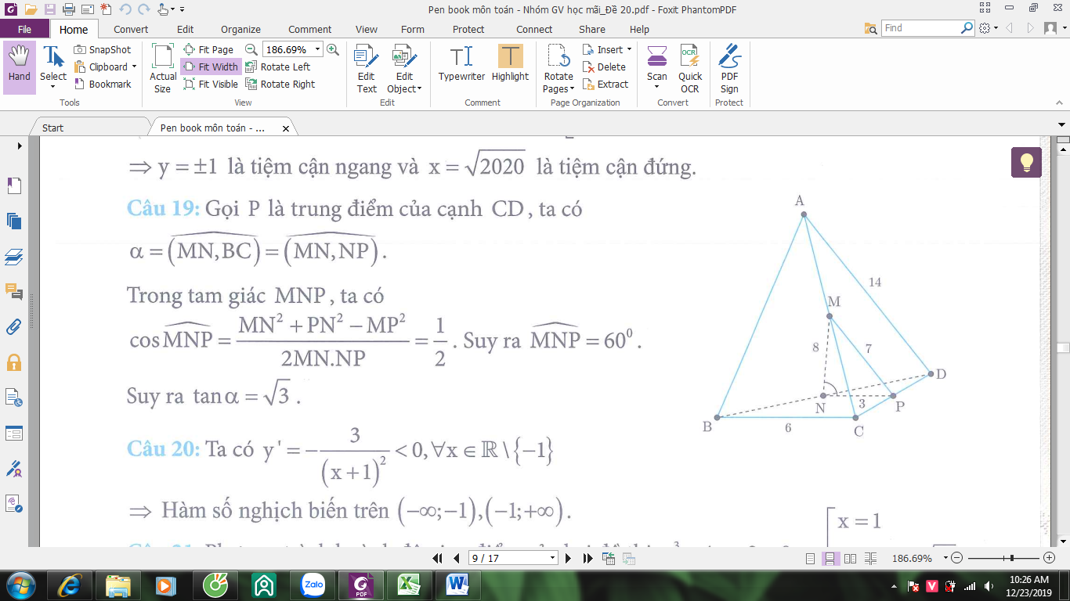Switch to the Protect ribbon tab
1070x601 pixels.
tap(468, 29)
